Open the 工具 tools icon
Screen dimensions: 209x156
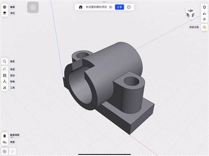pyautogui.click(x=4, y=88)
